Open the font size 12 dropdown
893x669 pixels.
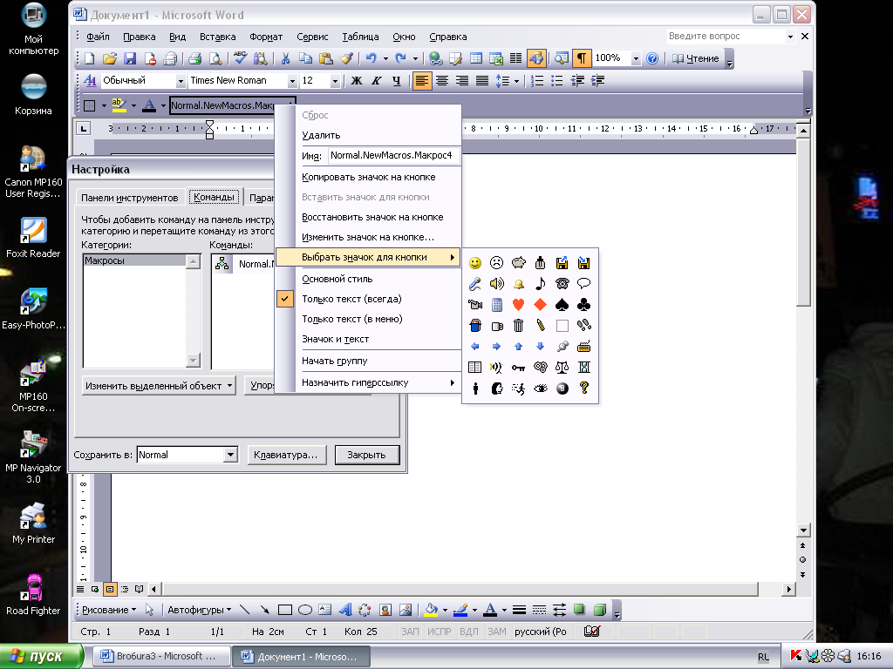click(335, 81)
